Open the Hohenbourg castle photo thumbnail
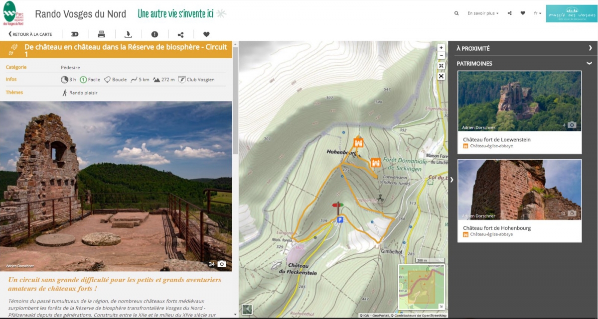Viewport: 598px width, 319px height. click(x=519, y=190)
